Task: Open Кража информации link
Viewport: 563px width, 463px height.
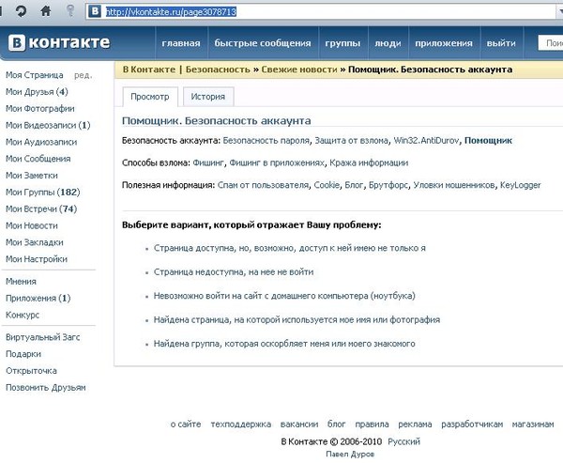Action: tap(369, 162)
